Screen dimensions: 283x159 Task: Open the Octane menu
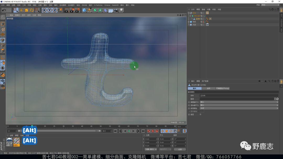(107, 5)
